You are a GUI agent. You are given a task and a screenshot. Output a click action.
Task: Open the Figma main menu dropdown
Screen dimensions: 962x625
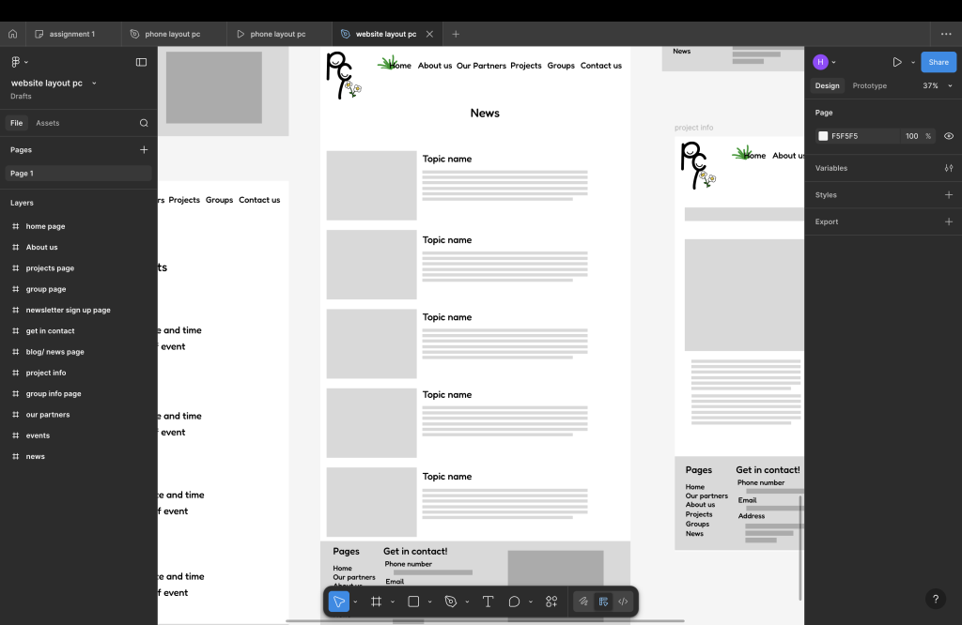point(19,62)
